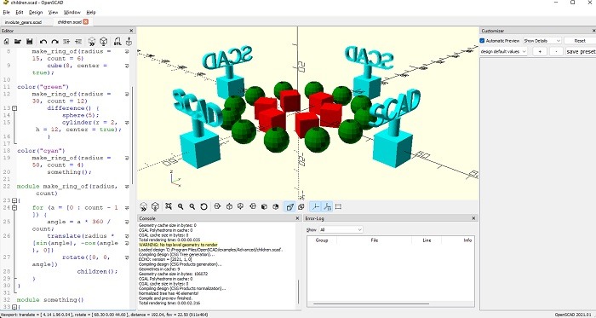Reset the 3D view rotation

pos(203,206)
